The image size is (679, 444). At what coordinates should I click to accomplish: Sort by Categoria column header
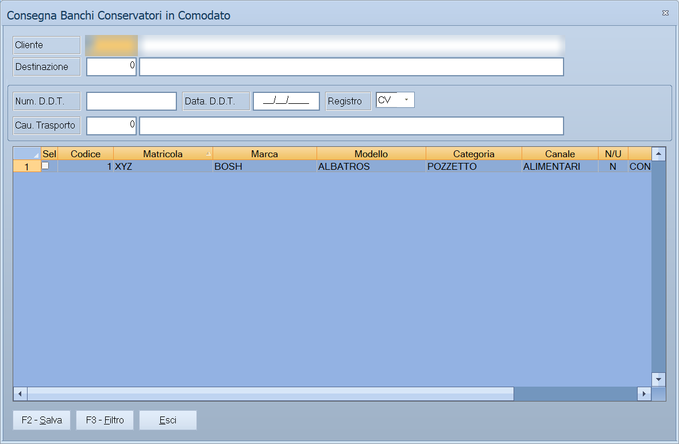[474, 154]
